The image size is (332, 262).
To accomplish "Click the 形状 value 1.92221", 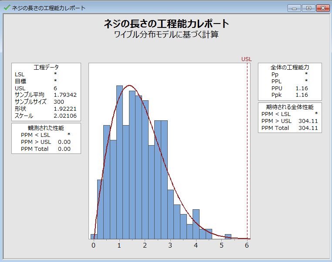I will tap(65, 109).
